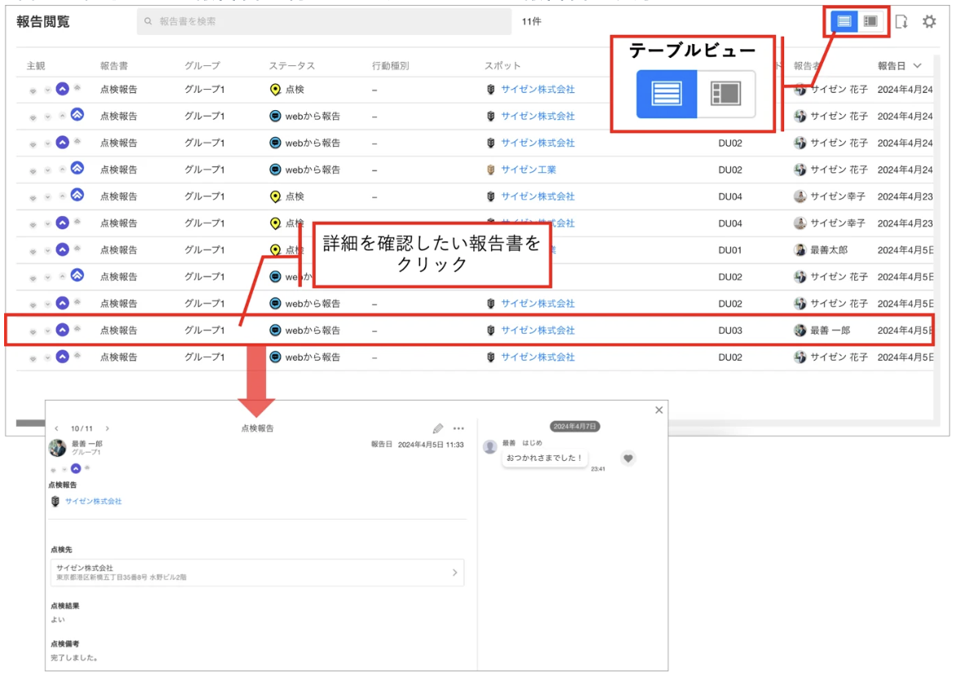Screen dimensions: 966x682
Task: Click the vertical scrollbar of the report table
Action: point(937,239)
